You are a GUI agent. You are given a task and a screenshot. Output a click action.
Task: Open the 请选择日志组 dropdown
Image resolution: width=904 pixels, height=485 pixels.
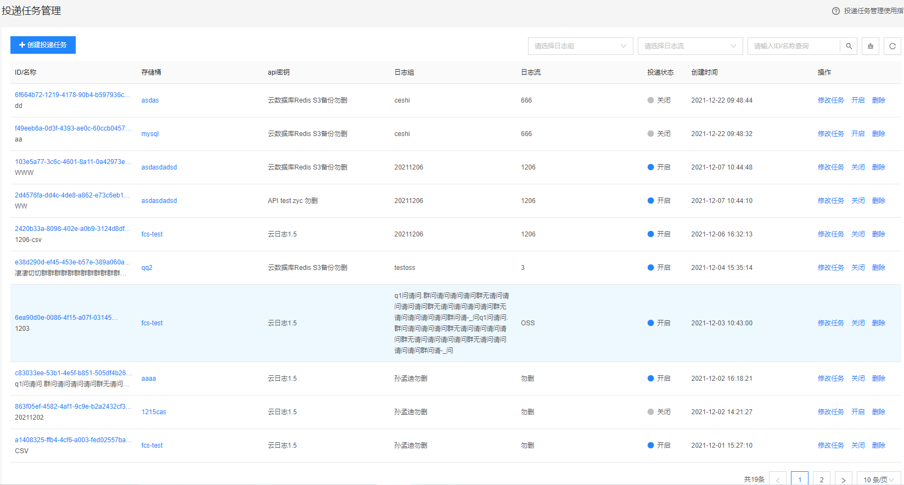(581, 46)
